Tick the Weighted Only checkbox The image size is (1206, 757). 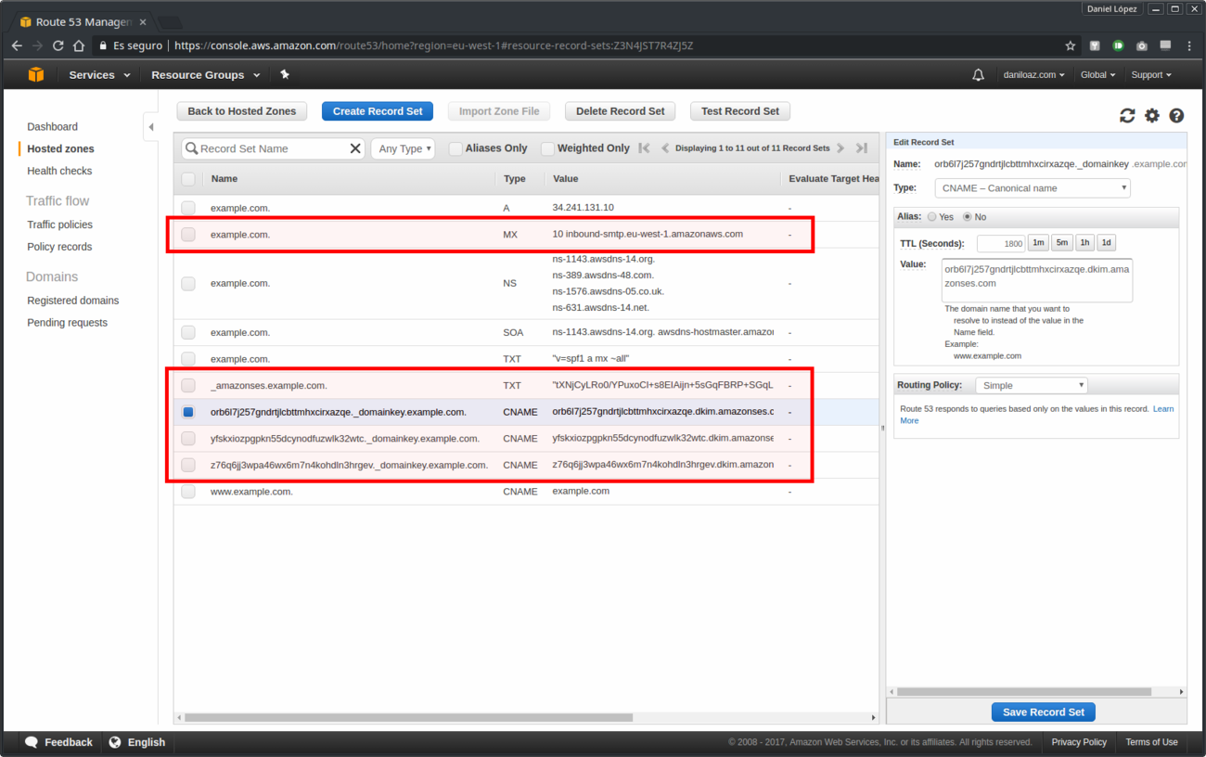point(547,148)
